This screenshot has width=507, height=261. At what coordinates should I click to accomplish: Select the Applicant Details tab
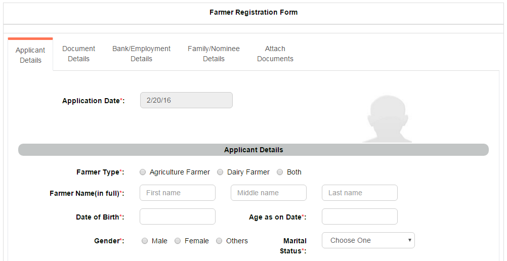click(30, 55)
